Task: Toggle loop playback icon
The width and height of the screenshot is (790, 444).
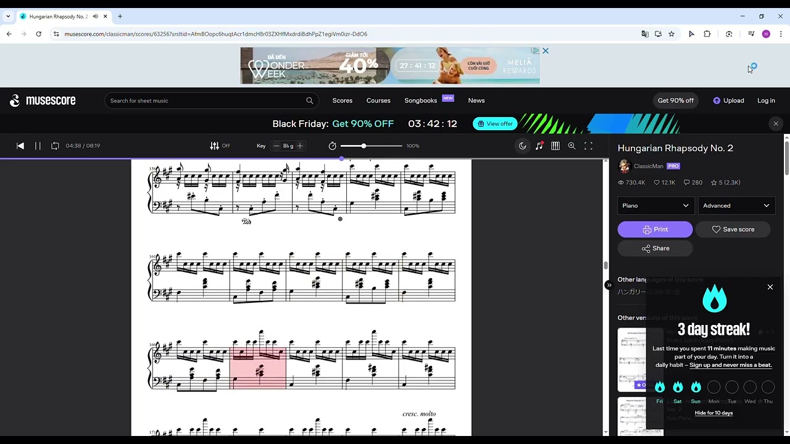Action: pos(55,146)
